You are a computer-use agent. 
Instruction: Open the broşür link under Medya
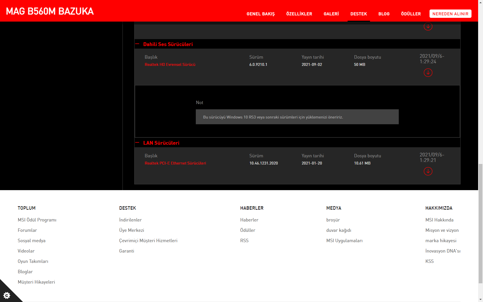pyautogui.click(x=333, y=220)
